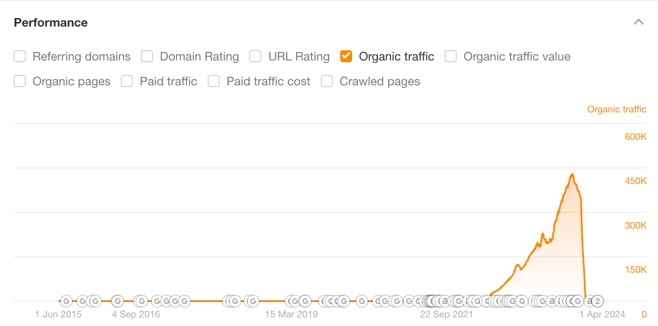Enable the Organic pages metric

pos(19,81)
